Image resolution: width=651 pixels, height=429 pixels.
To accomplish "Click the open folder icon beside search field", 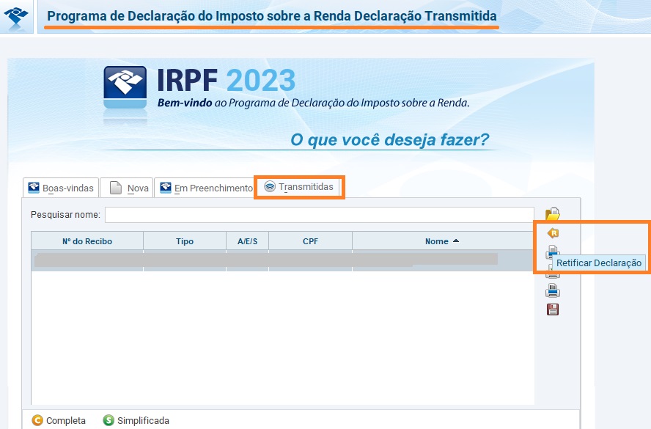I will click(x=553, y=214).
